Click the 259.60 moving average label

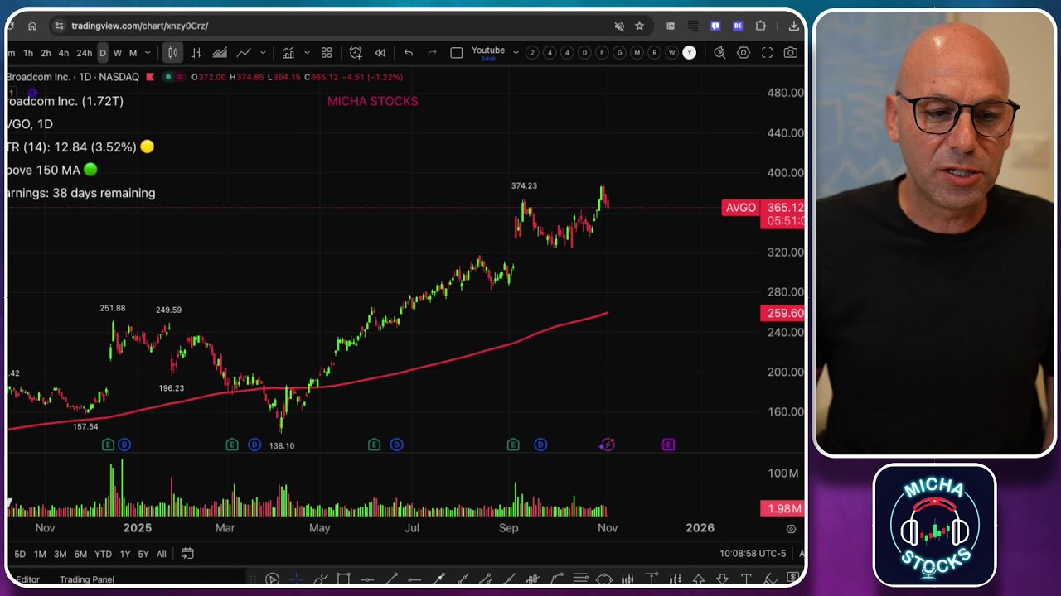pyautogui.click(x=782, y=313)
